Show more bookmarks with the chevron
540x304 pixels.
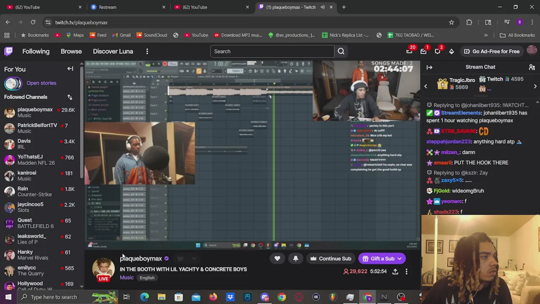click(x=486, y=35)
